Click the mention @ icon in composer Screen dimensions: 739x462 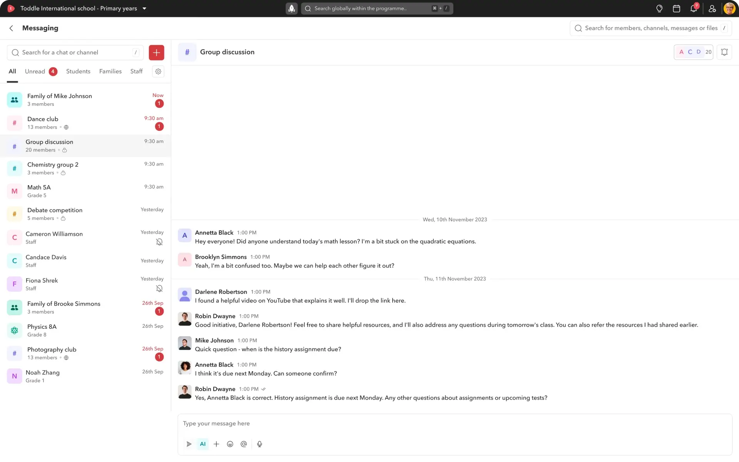pyautogui.click(x=244, y=444)
